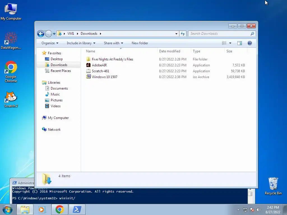This screenshot has width=287, height=215.
Task: Open the Documents library
Action: [x=59, y=88]
